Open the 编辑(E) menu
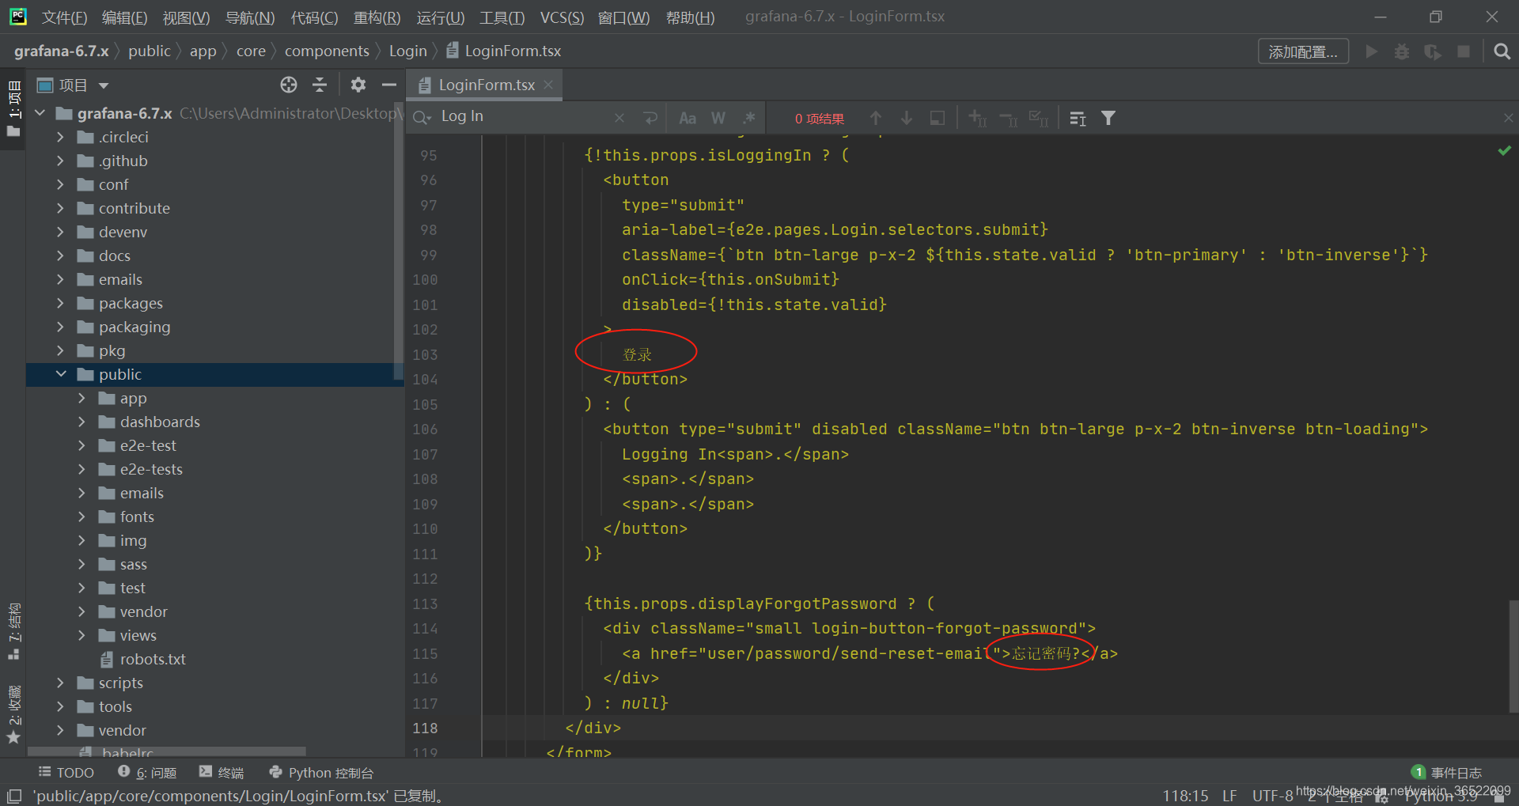Screen dimensions: 1519x806 (x=124, y=17)
